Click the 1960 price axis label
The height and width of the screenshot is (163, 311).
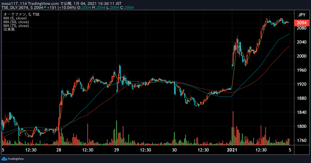click(302, 70)
